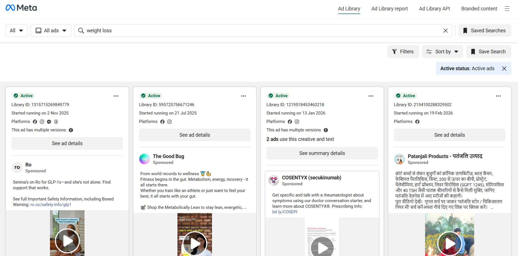Image resolution: width=518 pixels, height=256 pixels.
Task: Click the weight loss search field
Action: coord(263,31)
